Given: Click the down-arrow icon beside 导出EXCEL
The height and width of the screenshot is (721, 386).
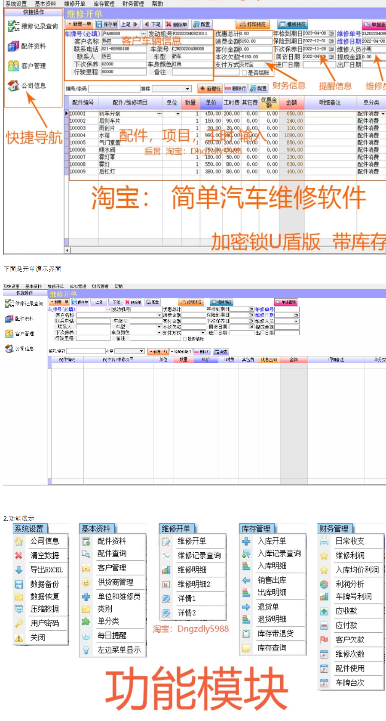Looking at the screenshot, I should point(19,570).
